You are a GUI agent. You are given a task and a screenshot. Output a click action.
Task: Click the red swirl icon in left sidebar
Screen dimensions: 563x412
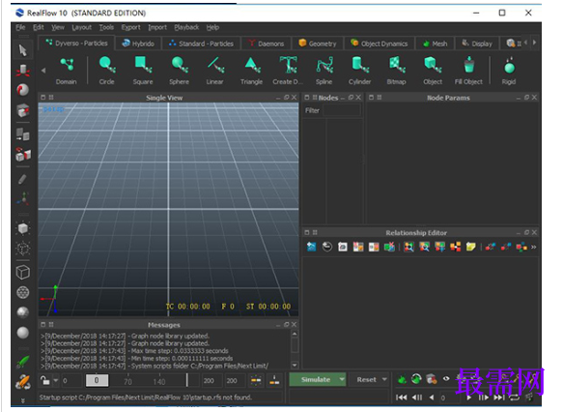click(x=23, y=90)
